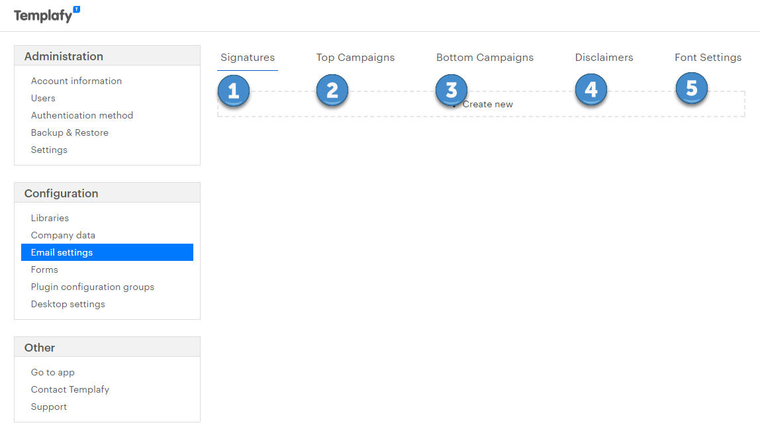Select the Email settings menu entry
The image size is (760, 437).
coord(62,252)
